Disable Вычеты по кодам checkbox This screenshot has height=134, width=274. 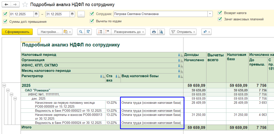coord(92,21)
